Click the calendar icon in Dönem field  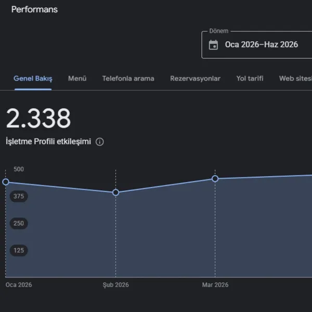[x=213, y=45]
